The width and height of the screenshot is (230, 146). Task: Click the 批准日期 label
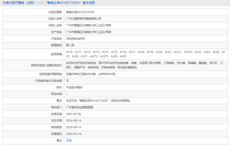[x=56, y=114]
